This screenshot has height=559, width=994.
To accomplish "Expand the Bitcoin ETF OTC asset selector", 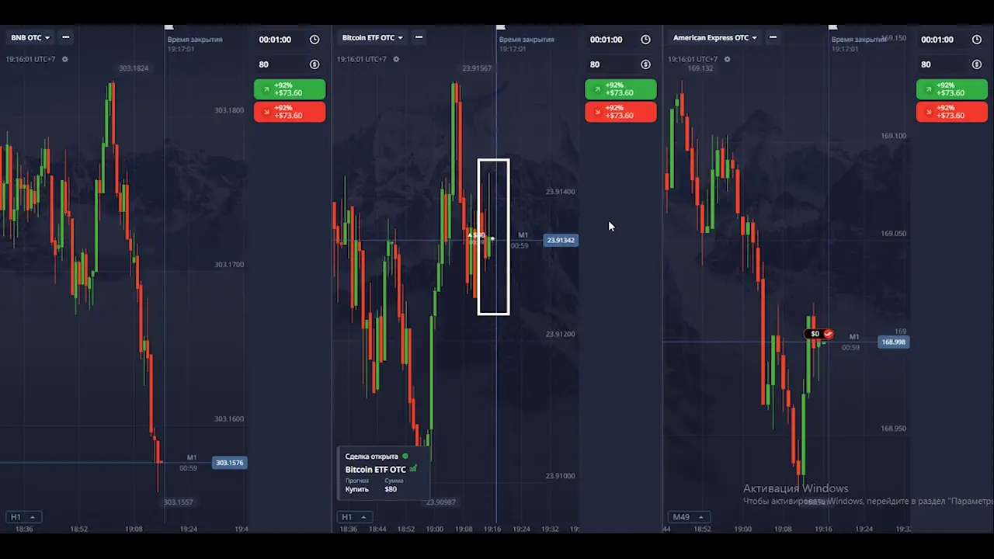I will 373,37.
